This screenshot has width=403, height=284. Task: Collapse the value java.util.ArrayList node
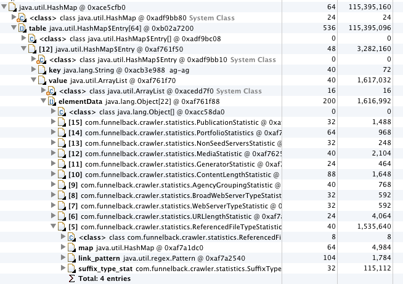point(34,80)
